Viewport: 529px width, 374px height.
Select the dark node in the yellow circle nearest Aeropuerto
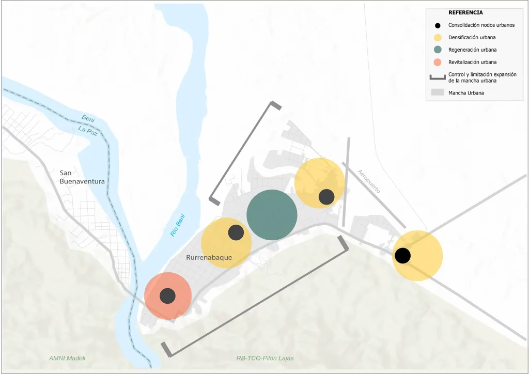click(x=326, y=196)
